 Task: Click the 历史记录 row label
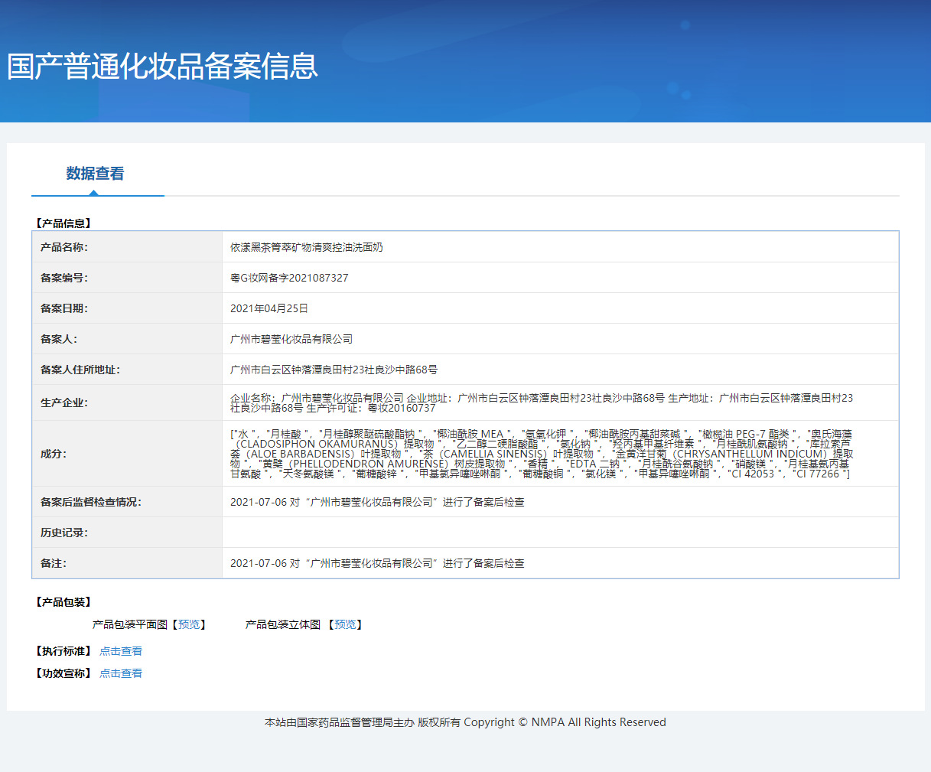(64, 533)
